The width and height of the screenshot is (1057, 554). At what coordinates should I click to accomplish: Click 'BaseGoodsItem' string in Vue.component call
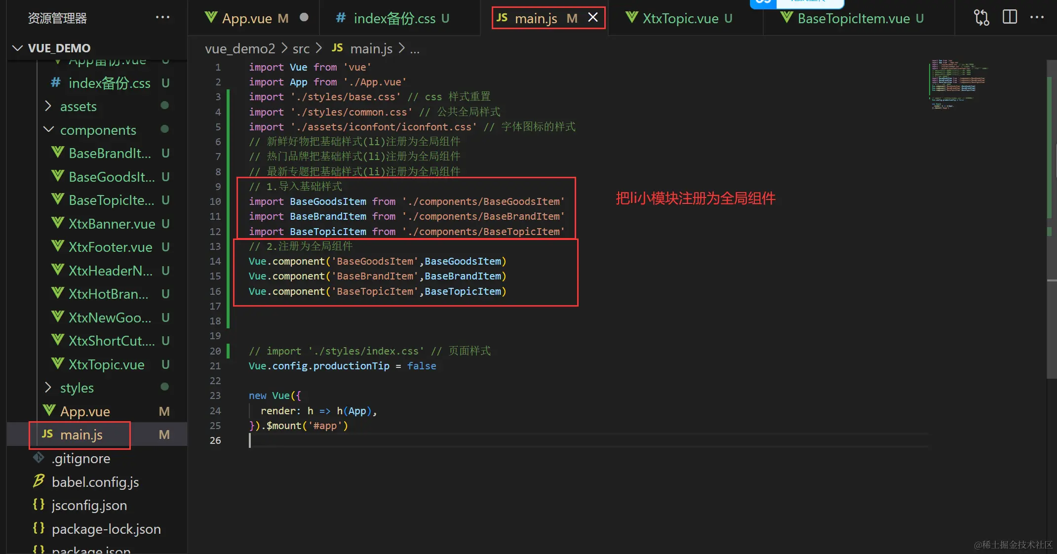point(375,261)
